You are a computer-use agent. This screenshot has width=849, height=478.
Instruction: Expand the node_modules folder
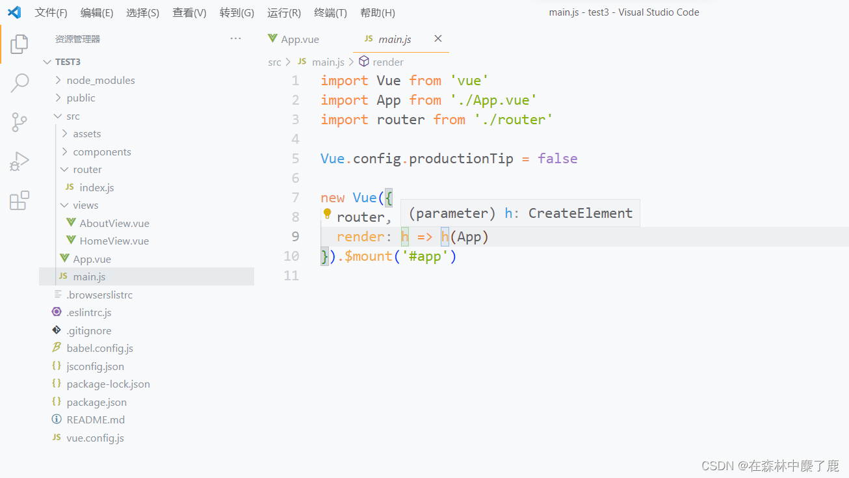pos(101,81)
